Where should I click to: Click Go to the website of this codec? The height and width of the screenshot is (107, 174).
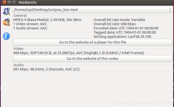[x=93, y=58]
